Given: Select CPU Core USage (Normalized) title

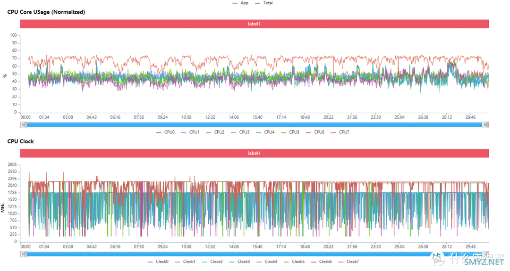Looking at the screenshot, I should (46, 12).
